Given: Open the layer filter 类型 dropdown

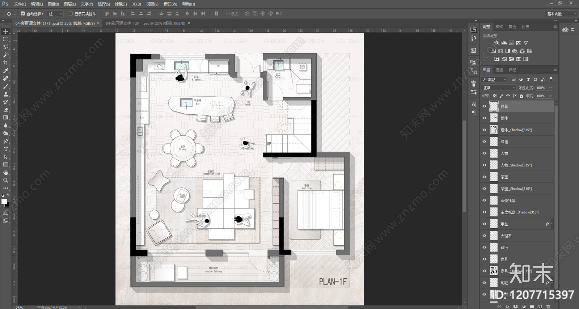Looking at the screenshot, I should coord(494,79).
